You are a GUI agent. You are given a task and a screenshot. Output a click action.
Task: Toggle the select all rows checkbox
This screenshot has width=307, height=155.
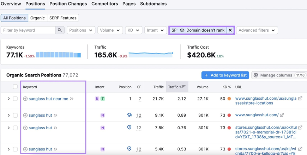click(x=15, y=87)
